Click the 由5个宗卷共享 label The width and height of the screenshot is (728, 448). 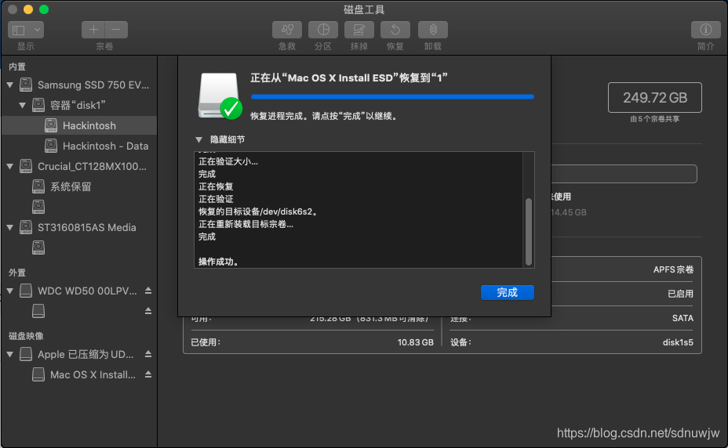coord(654,119)
